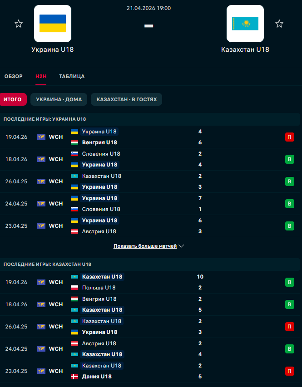
Task: Click the Denmark flag next to Дания U18
Action: pos(74,377)
